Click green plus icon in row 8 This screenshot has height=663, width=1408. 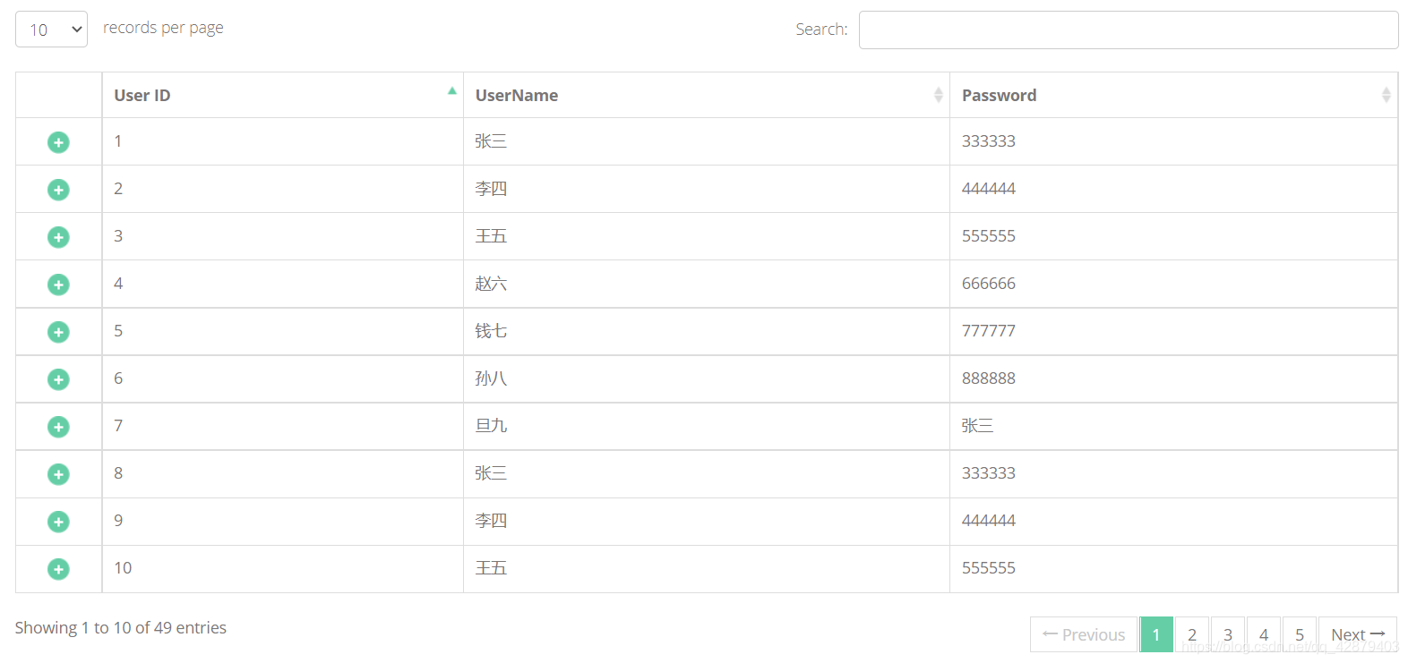[58, 474]
